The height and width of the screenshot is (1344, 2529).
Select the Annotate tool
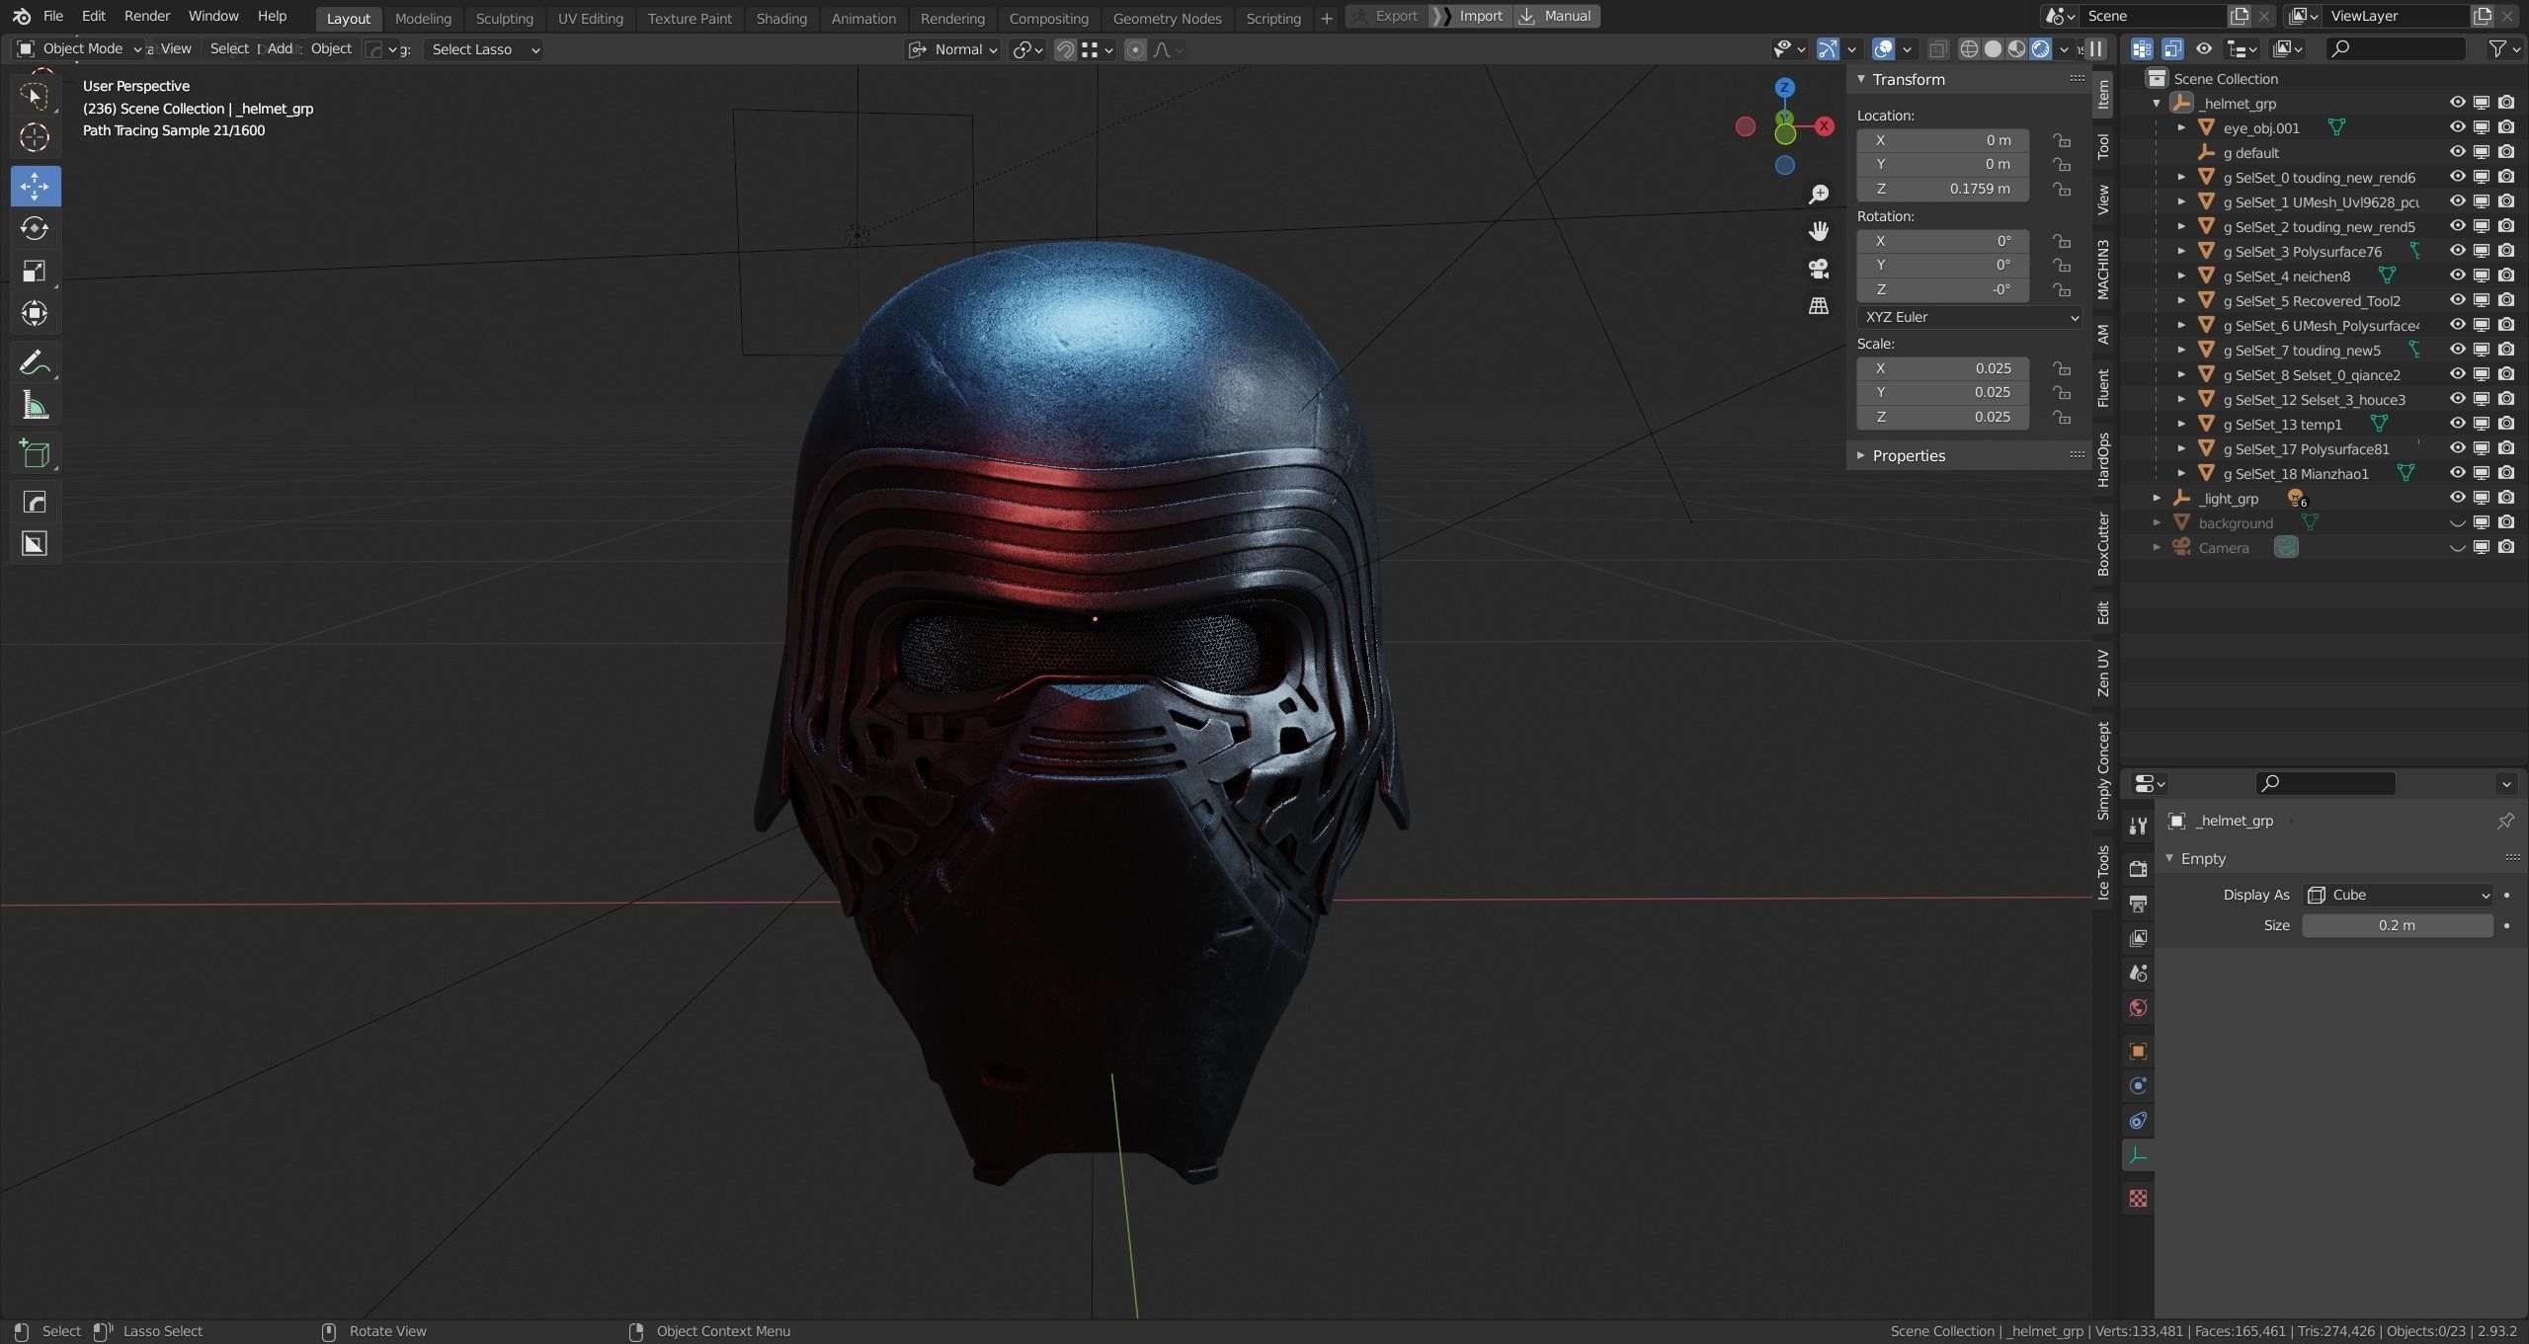[x=35, y=362]
